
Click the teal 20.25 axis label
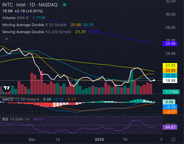169,76
